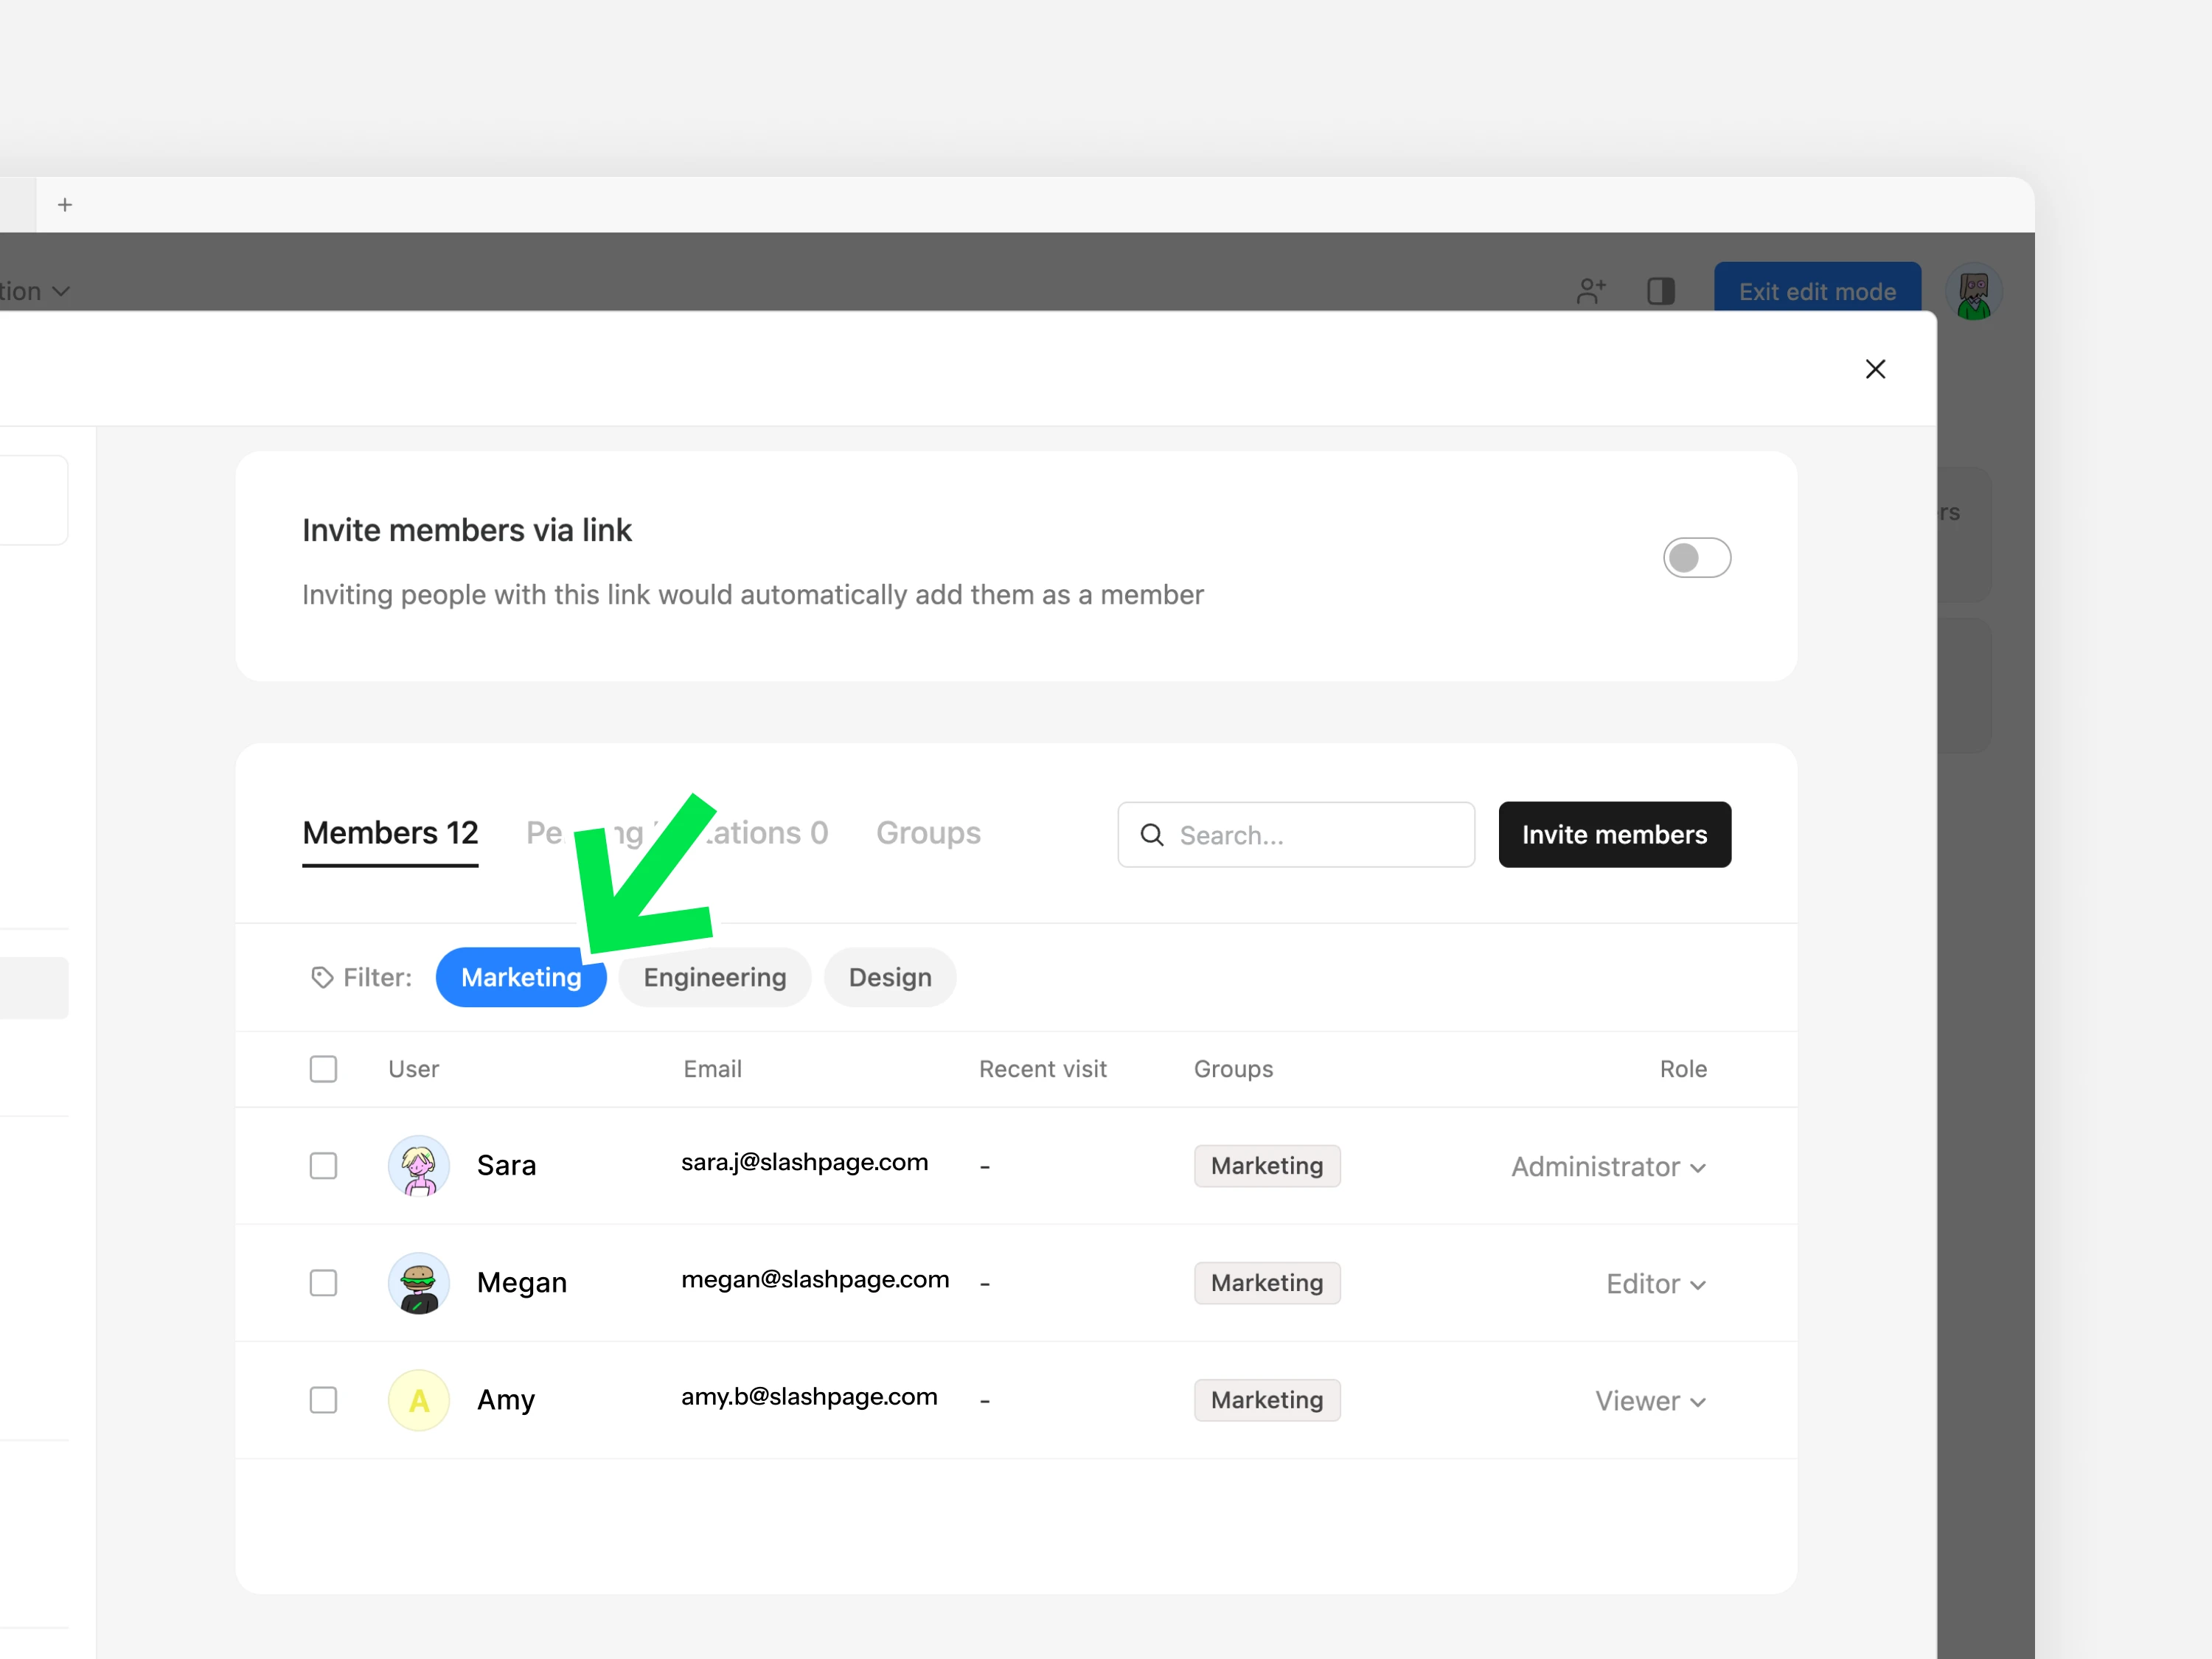2212x1659 pixels.
Task: Filter members by Engineering group
Action: 714,977
